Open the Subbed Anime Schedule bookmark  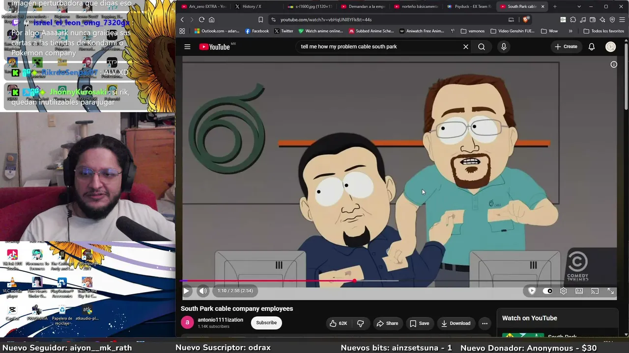pyautogui.click(x=372, y=31)
